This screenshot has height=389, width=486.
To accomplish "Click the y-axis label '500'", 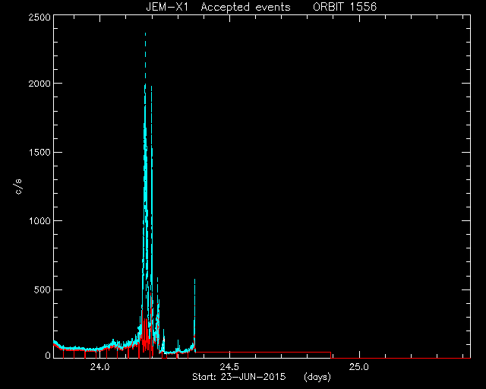I will tap(43, 289).
